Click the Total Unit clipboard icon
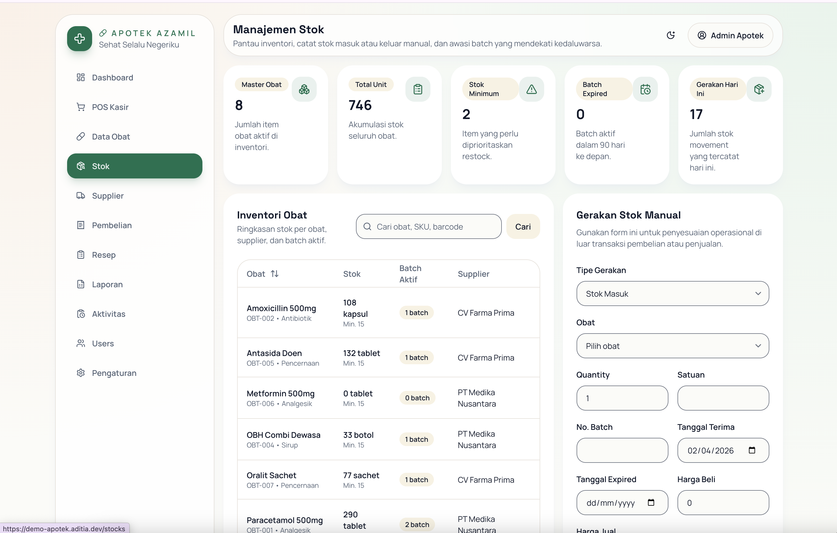The image size is (837, 533). click(x=417, y=89)
